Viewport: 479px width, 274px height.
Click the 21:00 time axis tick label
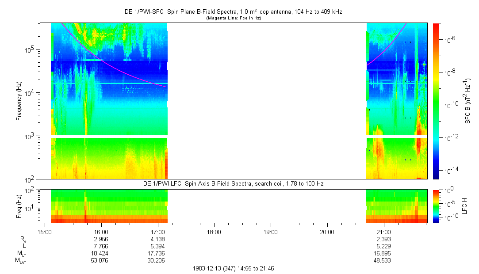(x=383, y=232)
